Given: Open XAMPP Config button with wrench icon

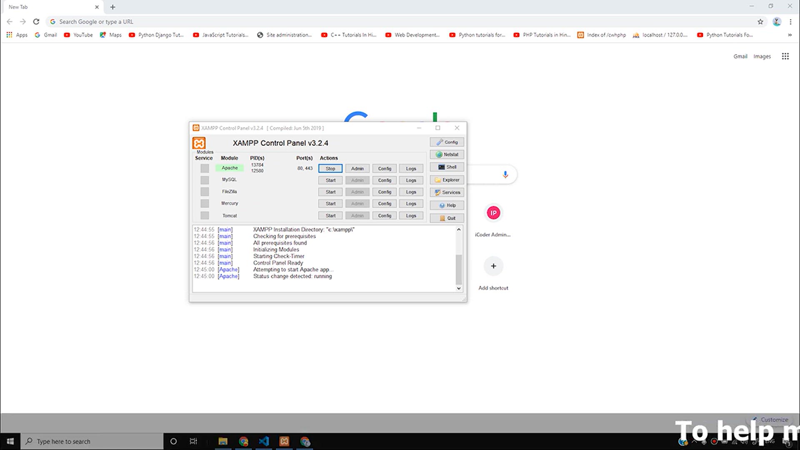Looking at the screenshot, I should 447,142.
